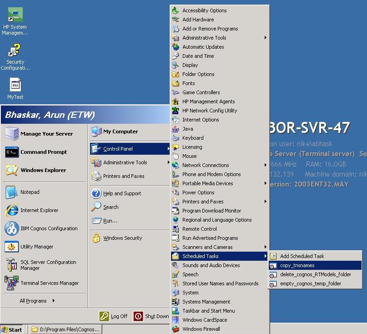Open Systems Management entry

pos(220,302)
